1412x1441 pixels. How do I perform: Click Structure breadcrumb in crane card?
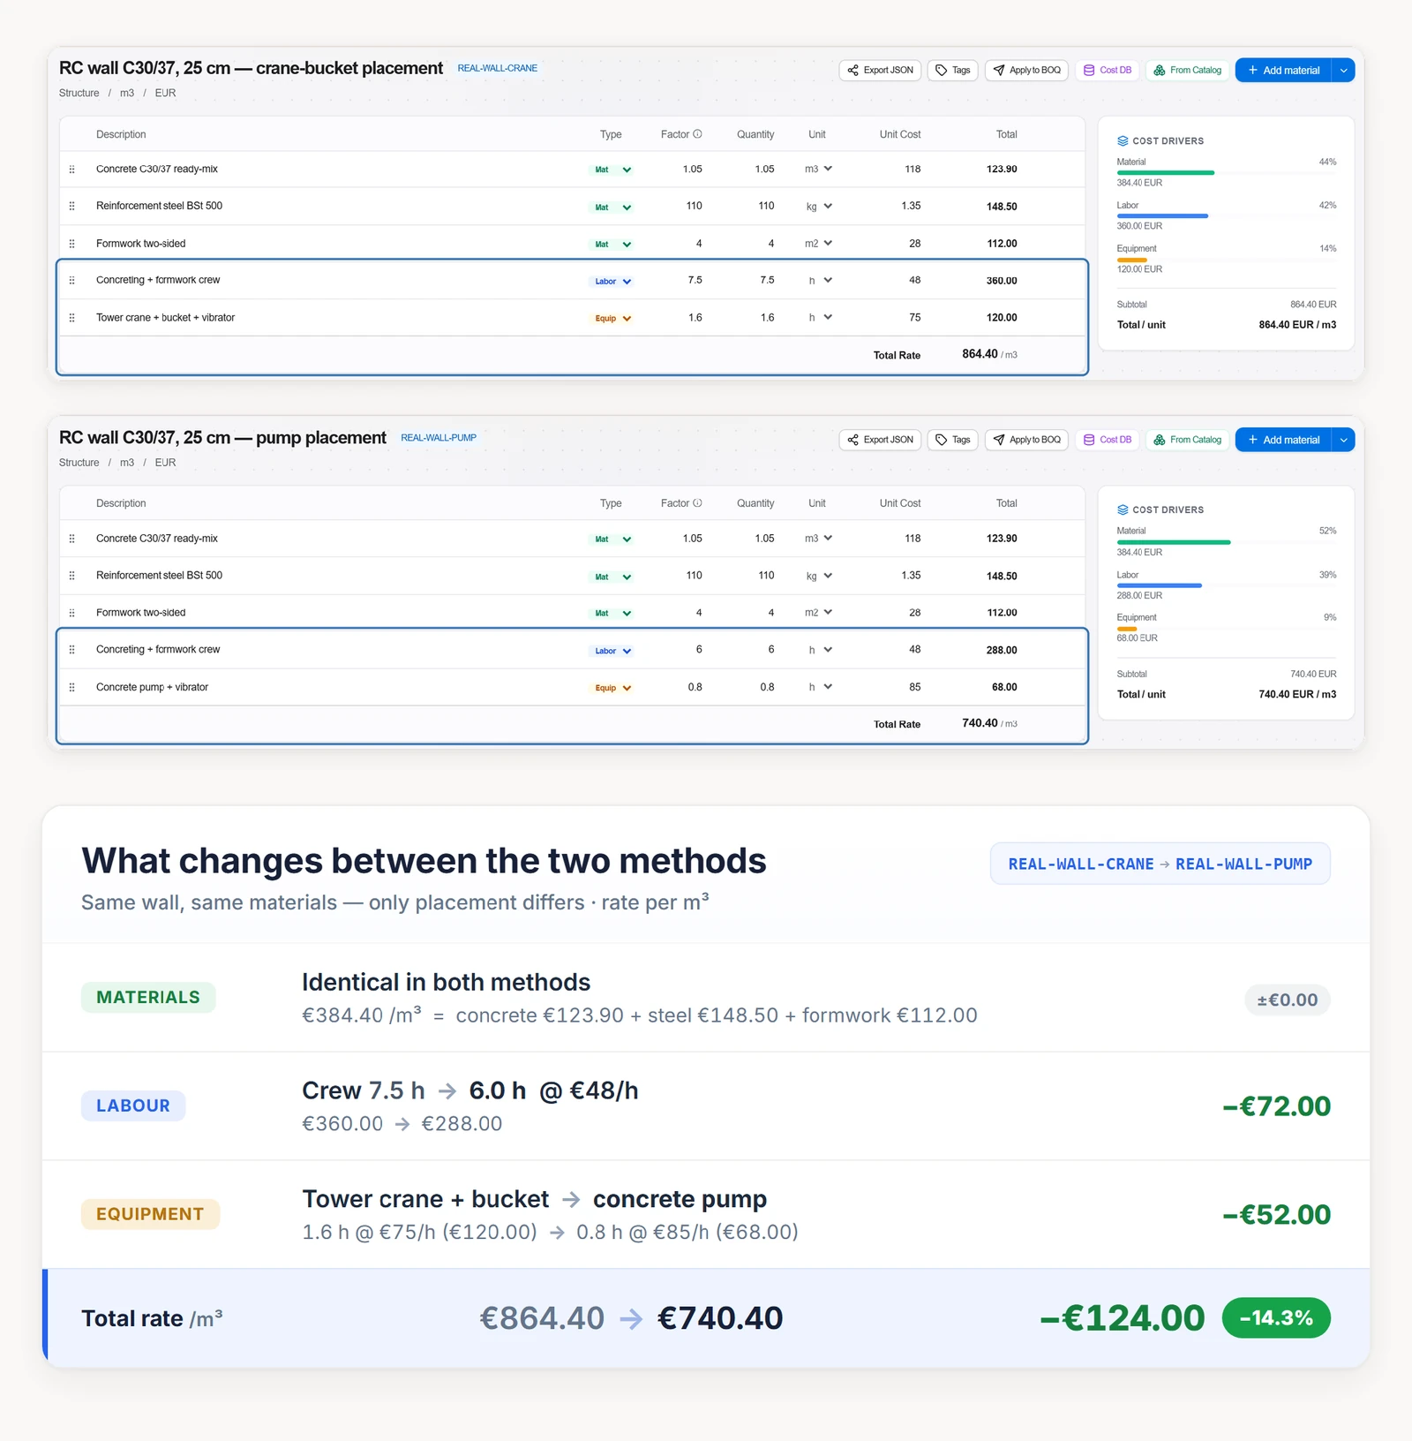[79, 93]
